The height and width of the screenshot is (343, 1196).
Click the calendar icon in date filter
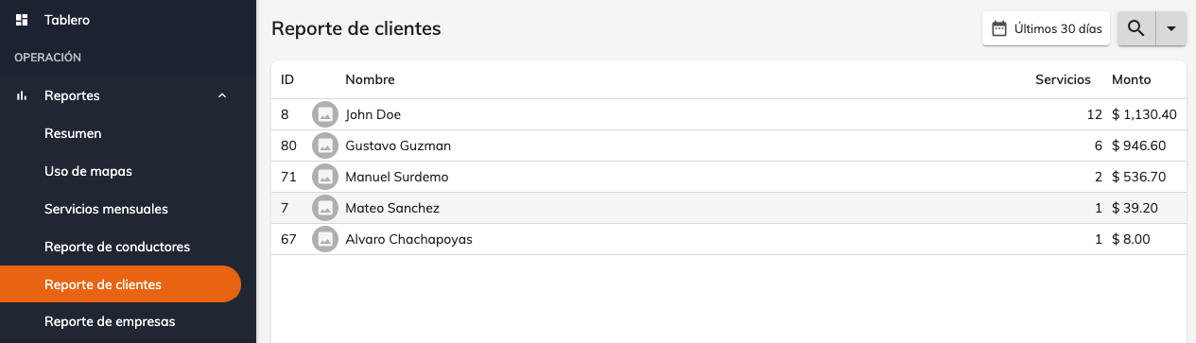coord(998,28)
